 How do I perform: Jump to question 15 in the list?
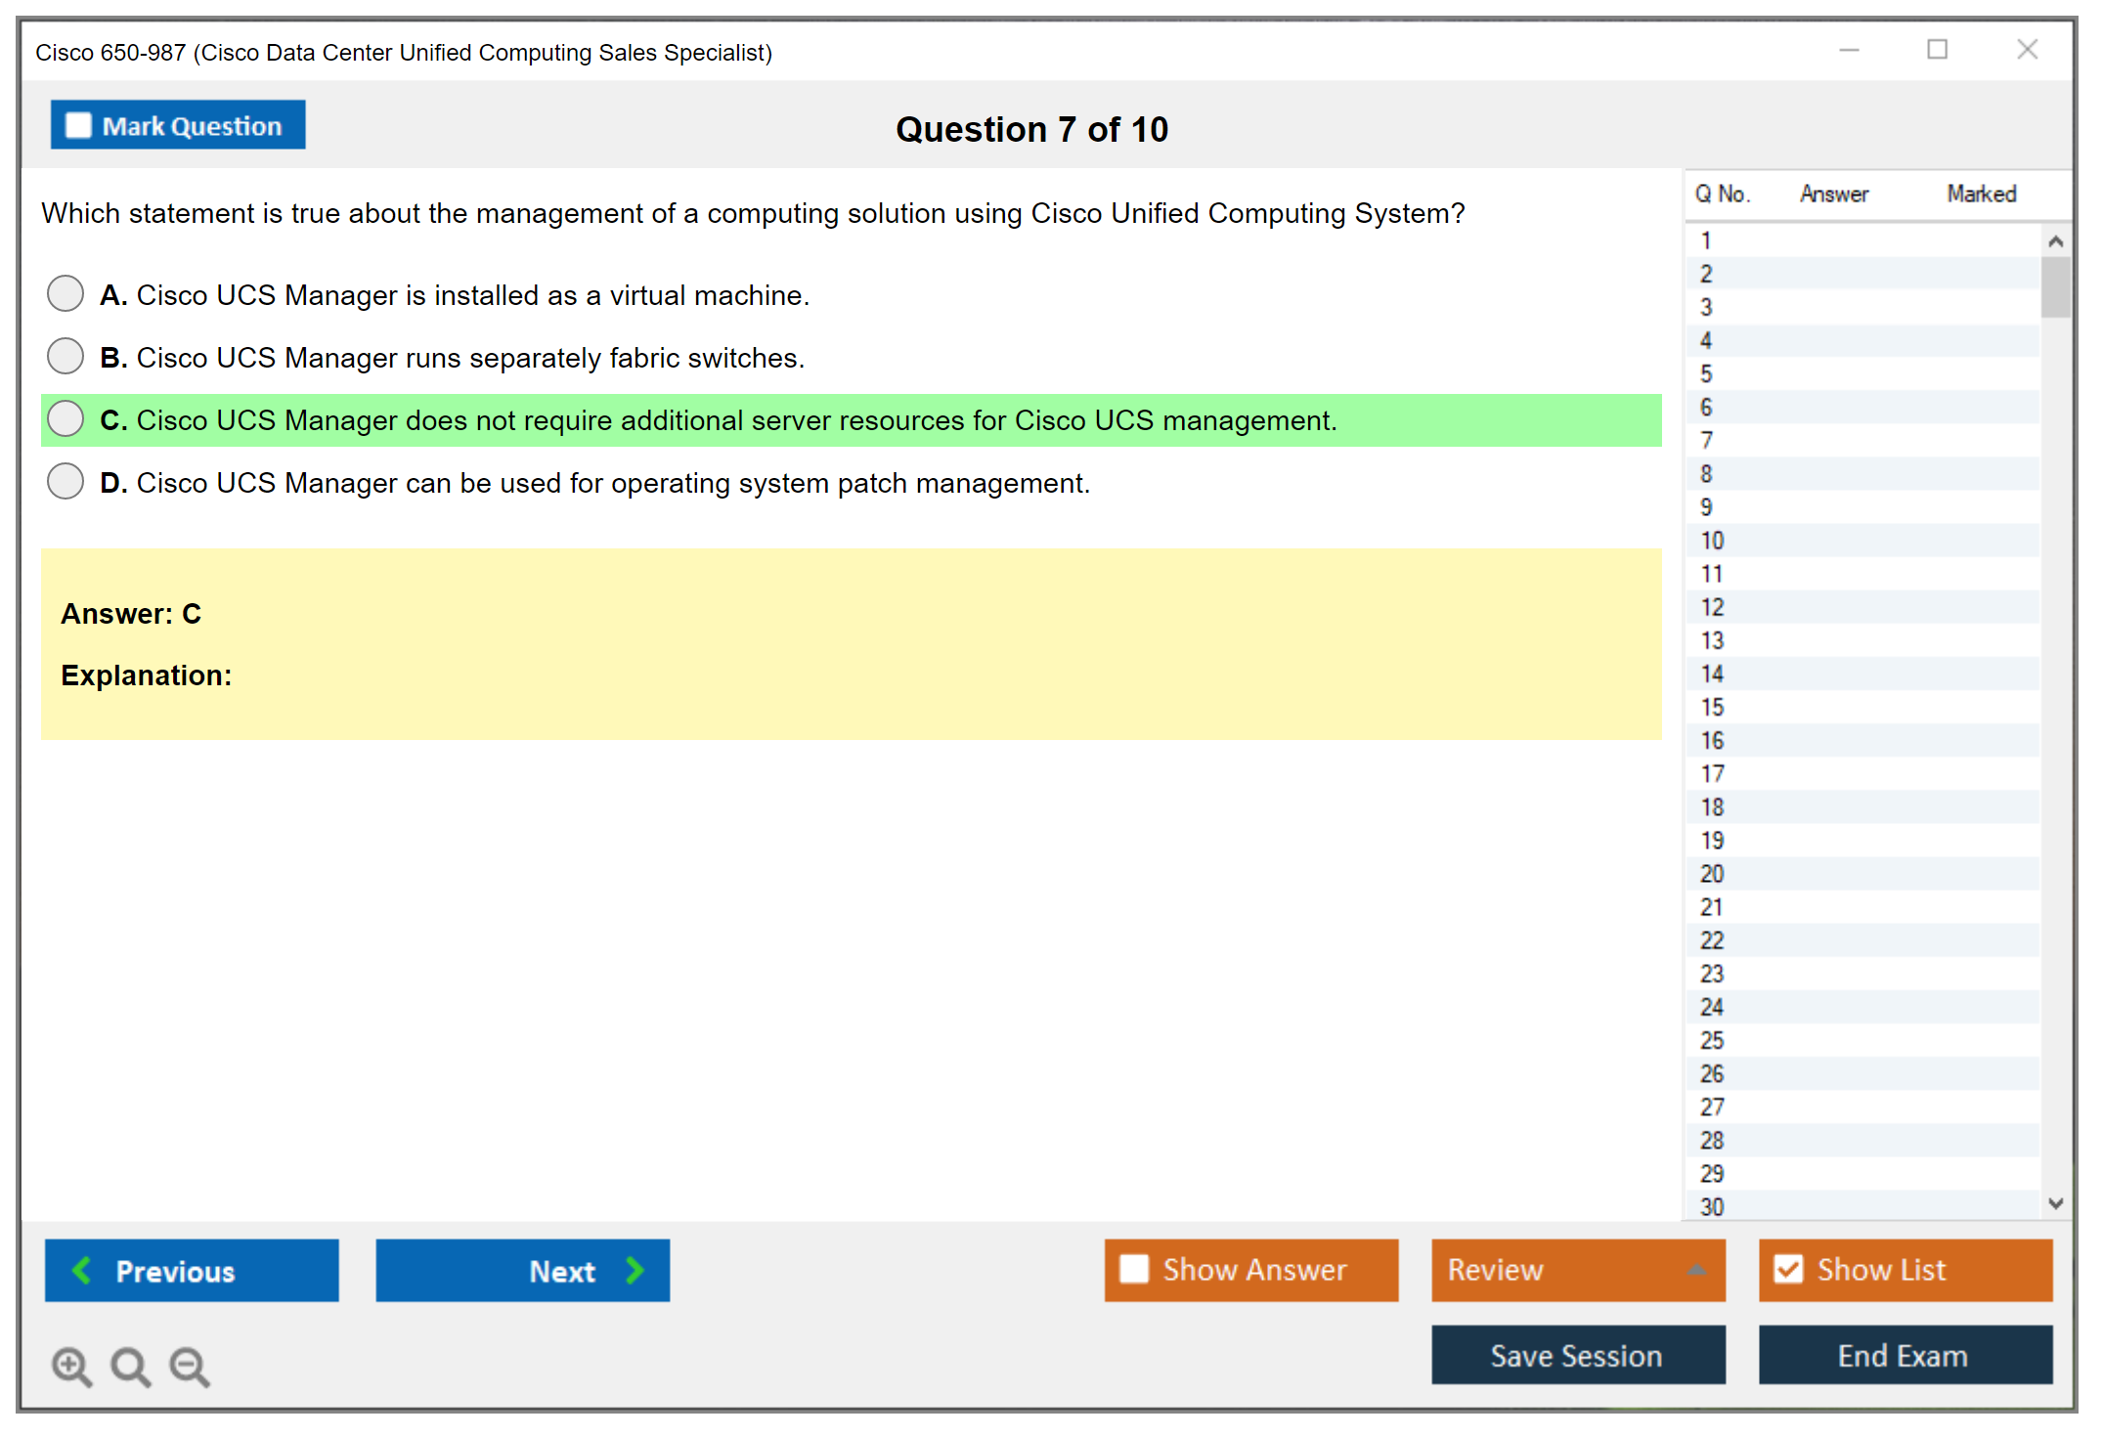pos(1712,707)
